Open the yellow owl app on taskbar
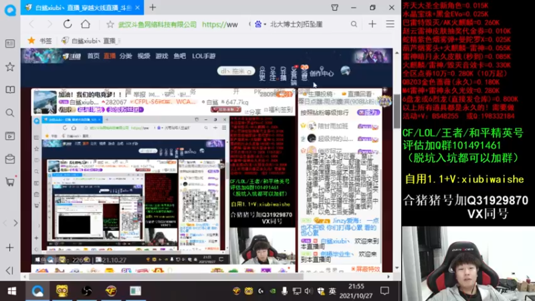535x301 pixels. (62, 291)
